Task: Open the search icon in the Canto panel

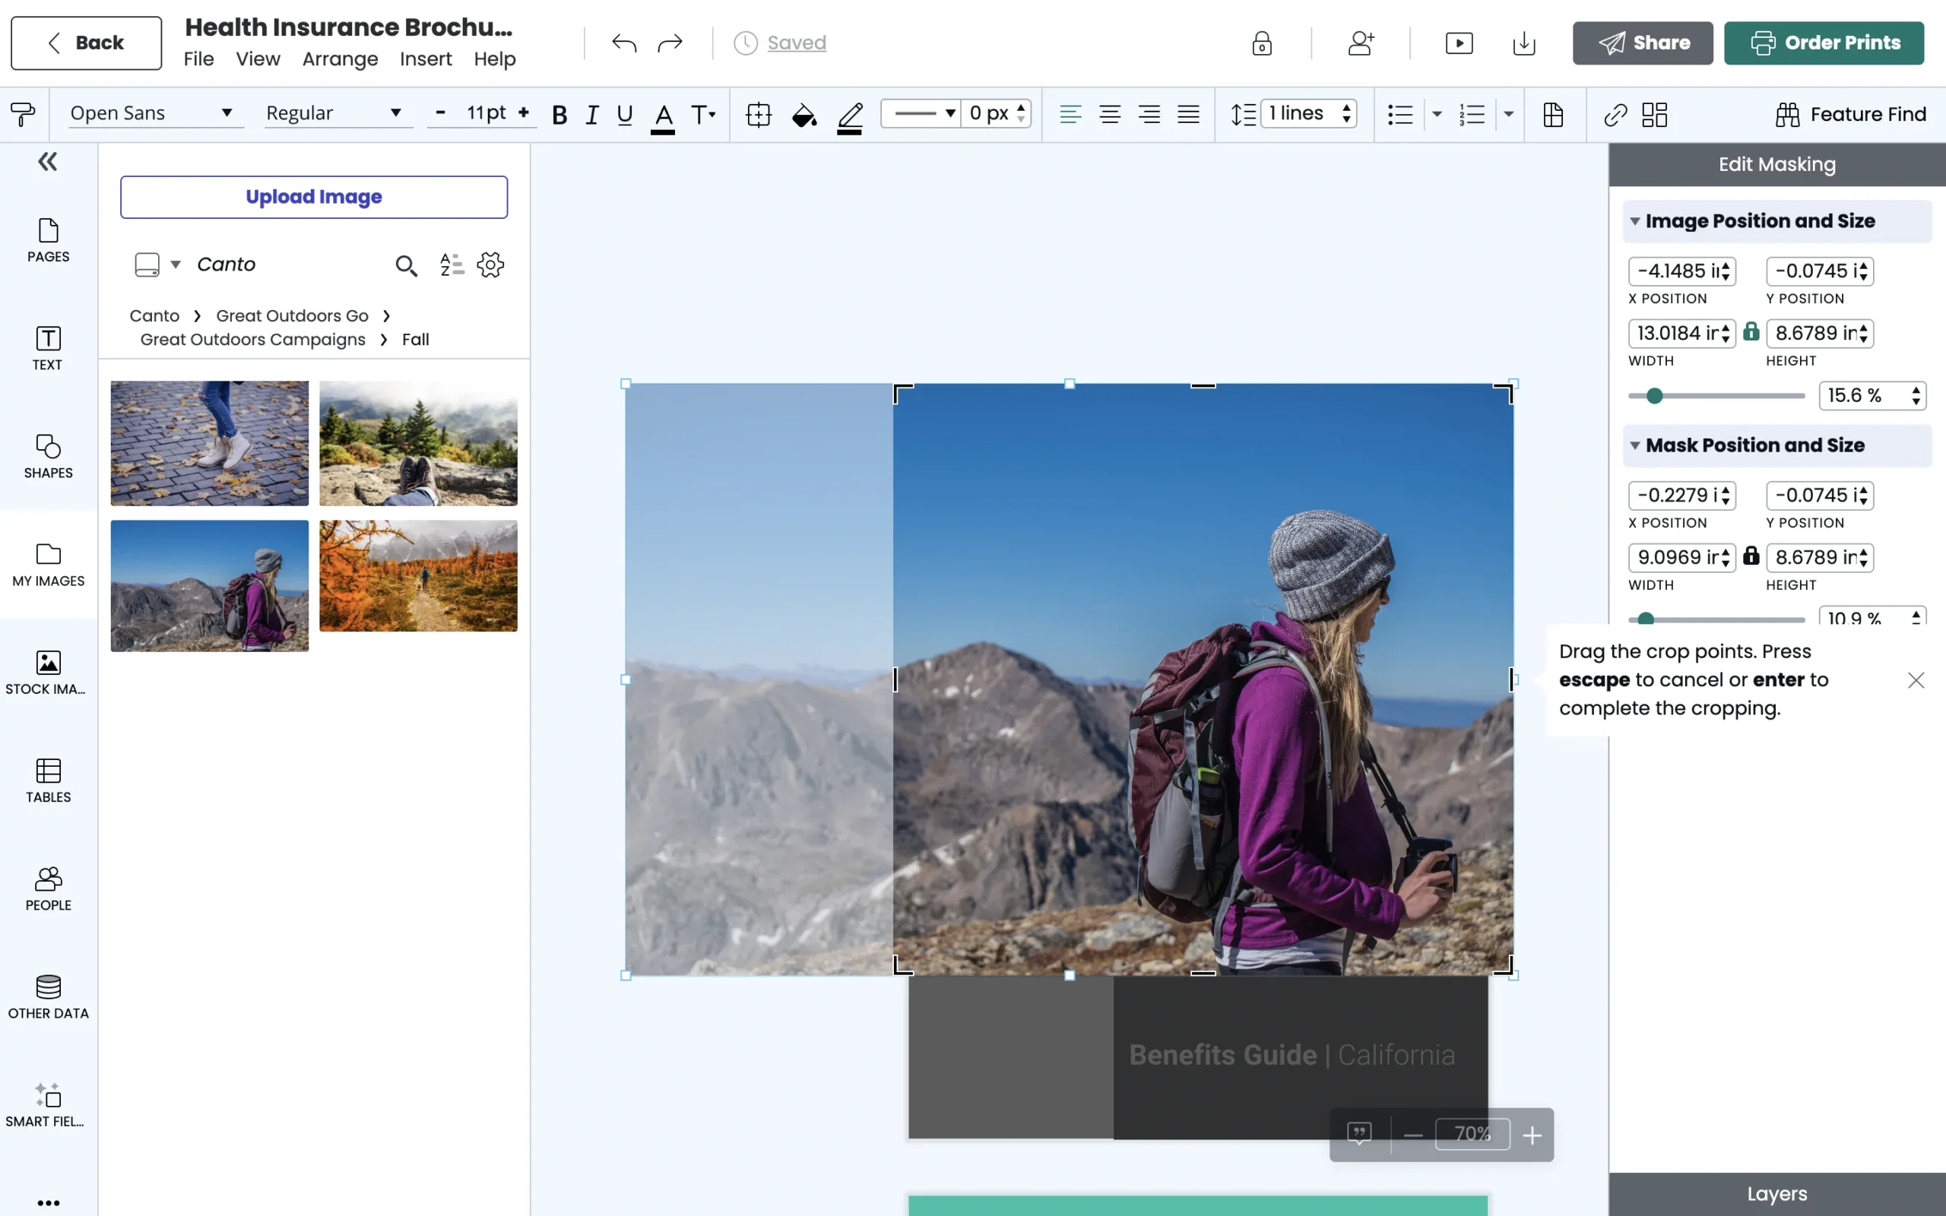Action: [405, 265]
